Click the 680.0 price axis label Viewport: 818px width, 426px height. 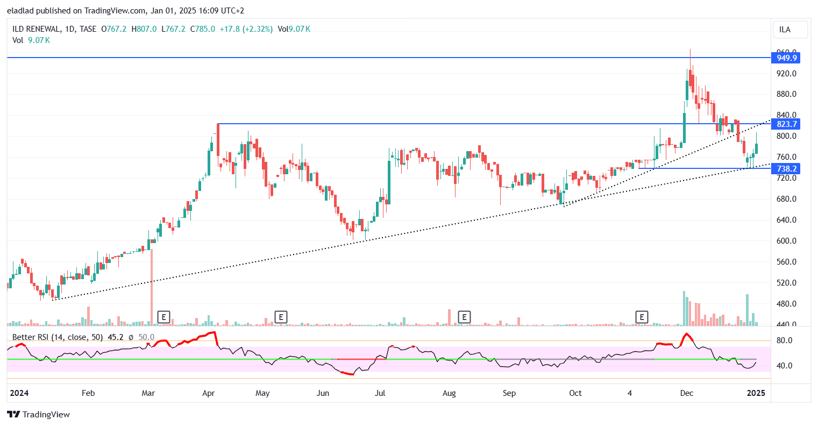coord(786,200)
